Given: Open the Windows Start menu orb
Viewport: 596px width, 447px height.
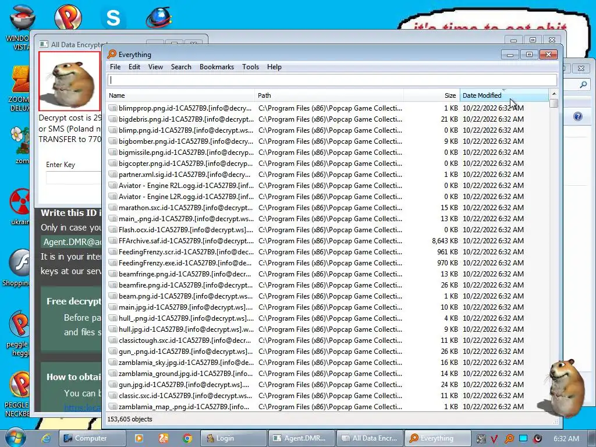Looking at the screenshot, I should (16, 438).
